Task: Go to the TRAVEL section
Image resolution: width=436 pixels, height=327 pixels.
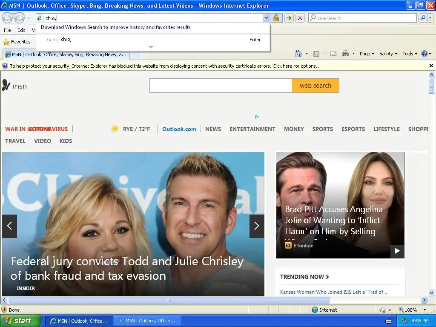Action: (15, 141)
